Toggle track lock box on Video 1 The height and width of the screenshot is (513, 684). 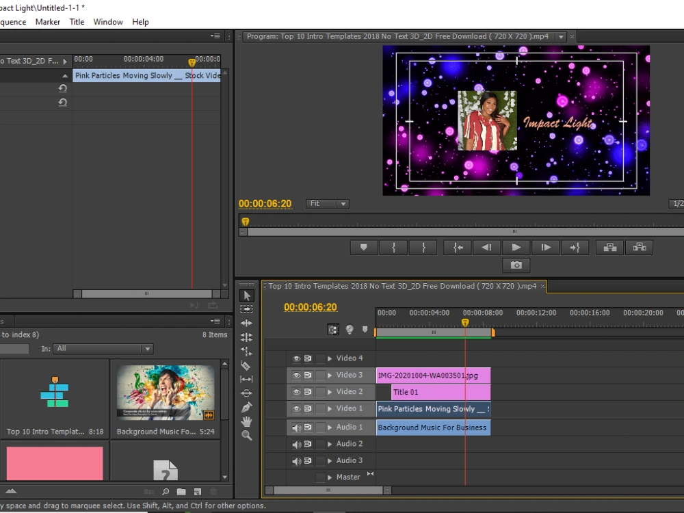(x=321, y=409)
